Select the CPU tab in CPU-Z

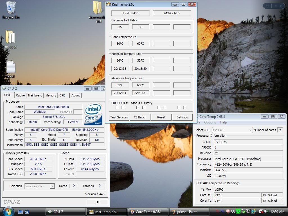[7, 95]
